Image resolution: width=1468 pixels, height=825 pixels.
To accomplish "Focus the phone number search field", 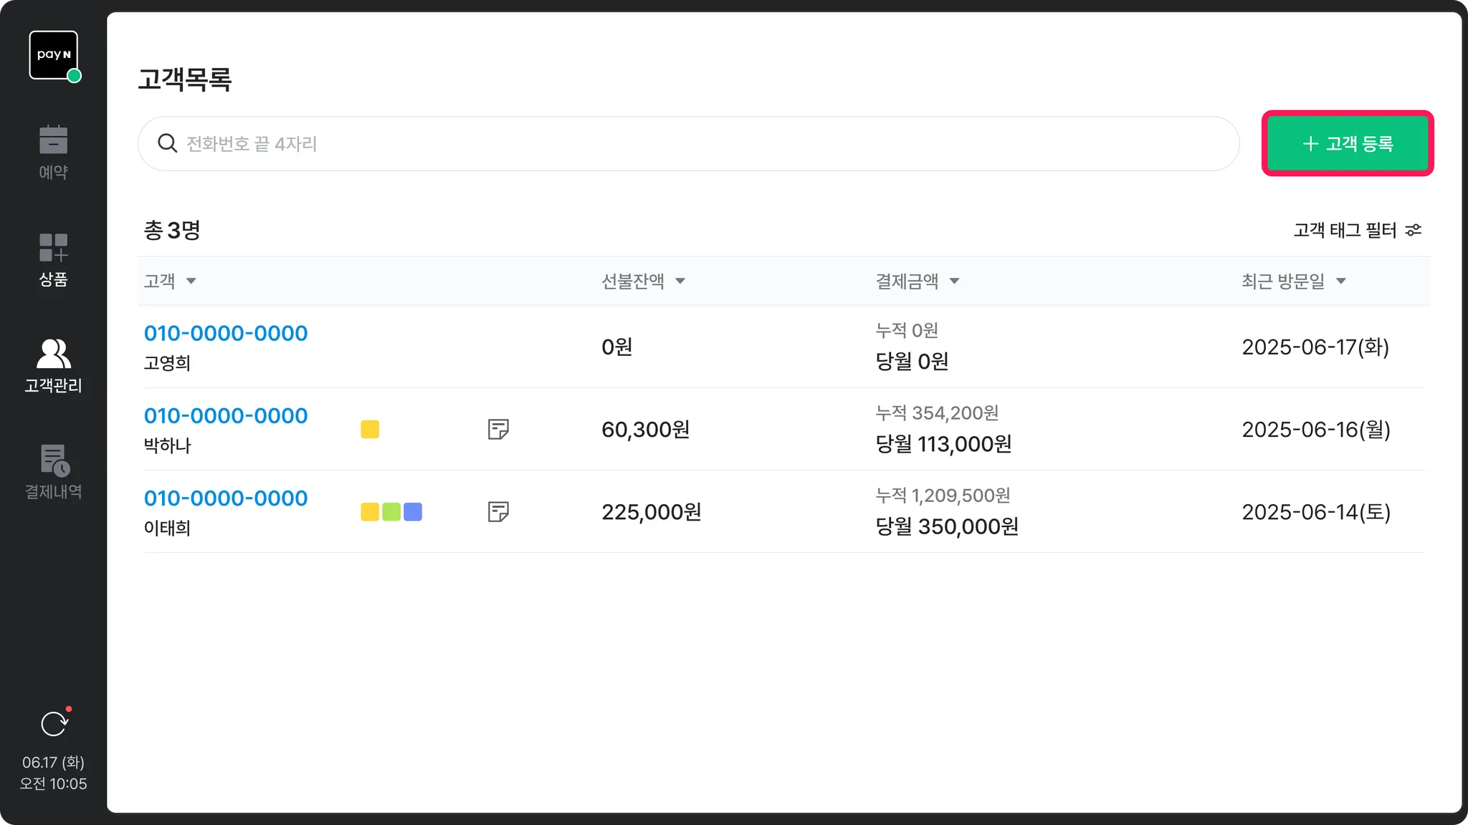I will [688, 143].
